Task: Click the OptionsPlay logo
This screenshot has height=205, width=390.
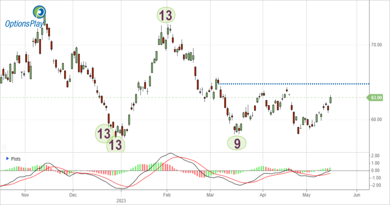Action: (25, 17)
